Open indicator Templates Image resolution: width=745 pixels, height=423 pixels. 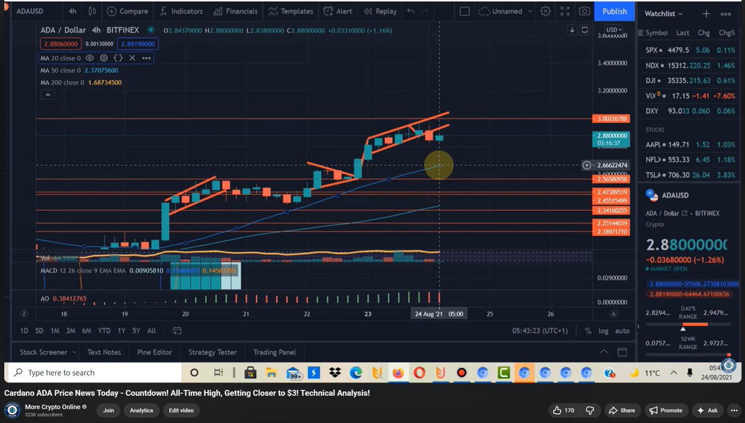(x=291, y=11)
